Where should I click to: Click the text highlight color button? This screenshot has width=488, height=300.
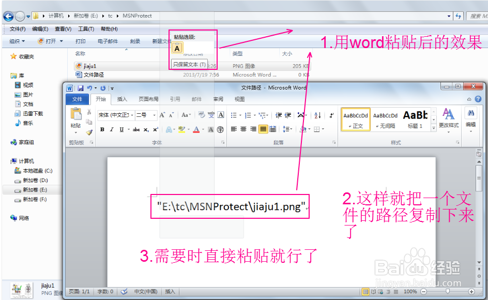pos(182,130)
